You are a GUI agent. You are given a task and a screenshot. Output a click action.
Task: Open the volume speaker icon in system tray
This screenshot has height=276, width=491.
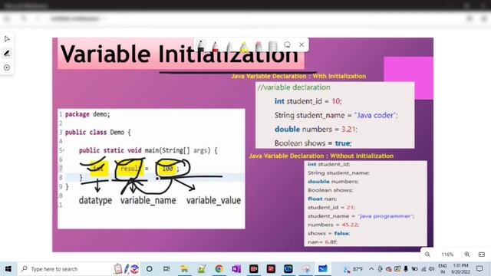point(432,269)
